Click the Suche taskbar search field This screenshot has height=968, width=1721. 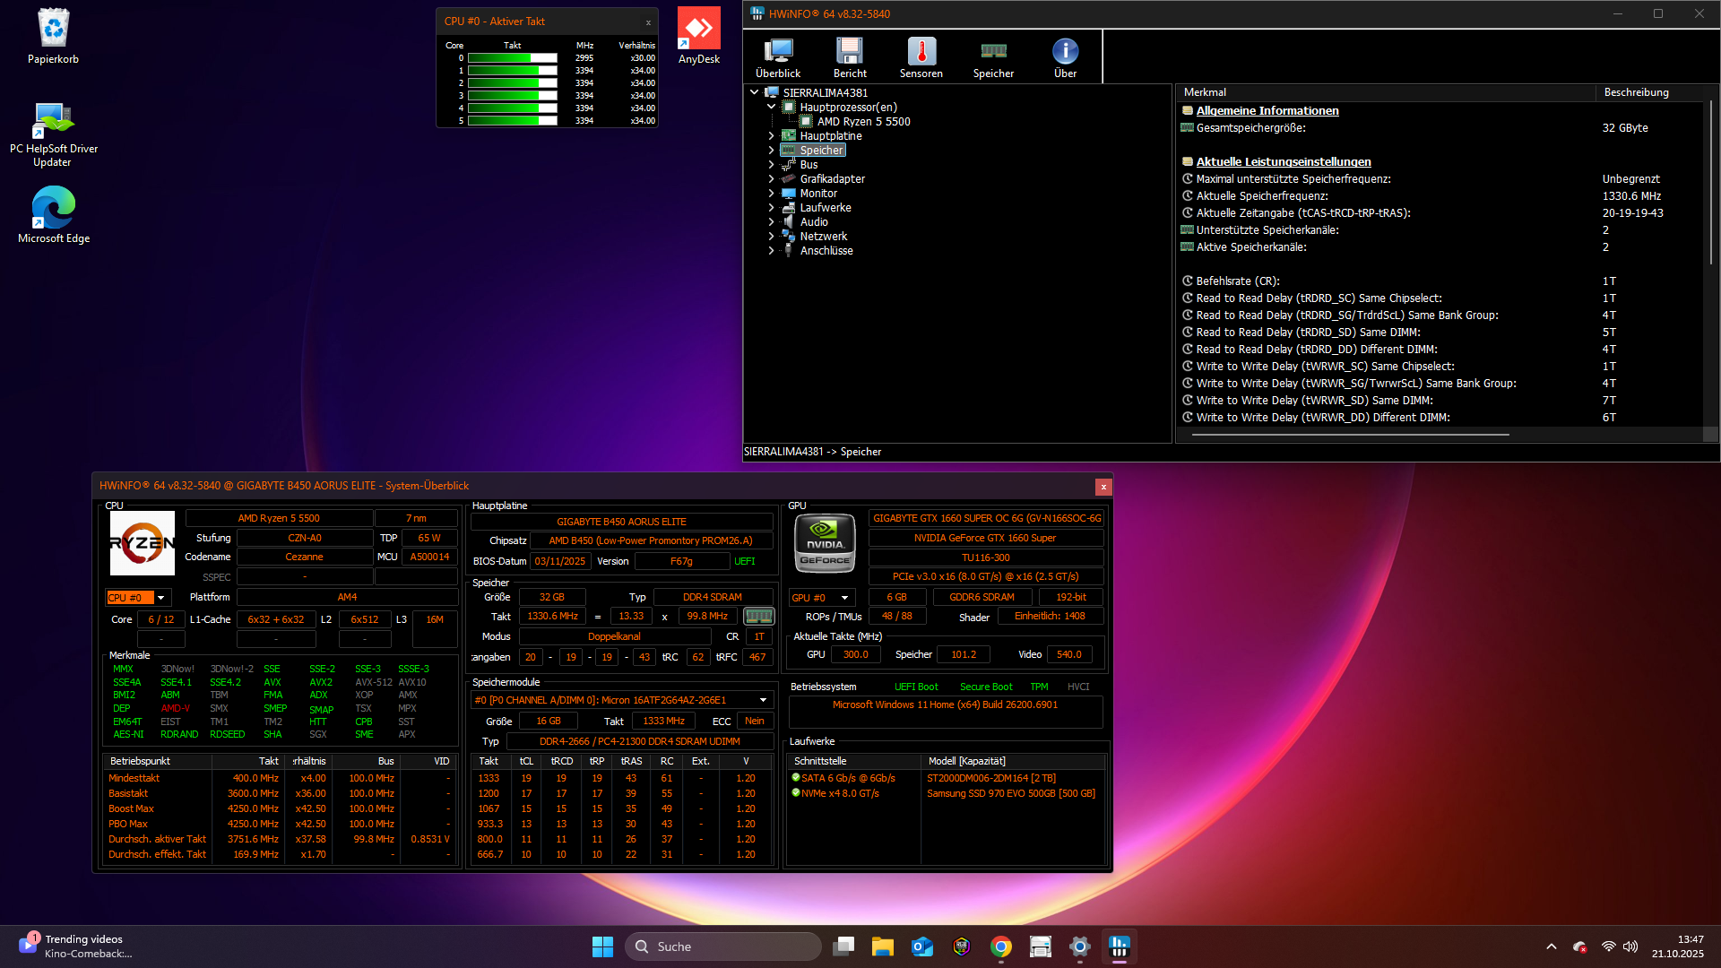pos(722,946)
